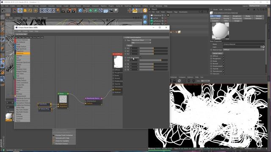Viewport: 271px width, 152px height.
Task: Collapse the OctDiffuse material node
Action: pyautogui.click(x=113, y=54)
